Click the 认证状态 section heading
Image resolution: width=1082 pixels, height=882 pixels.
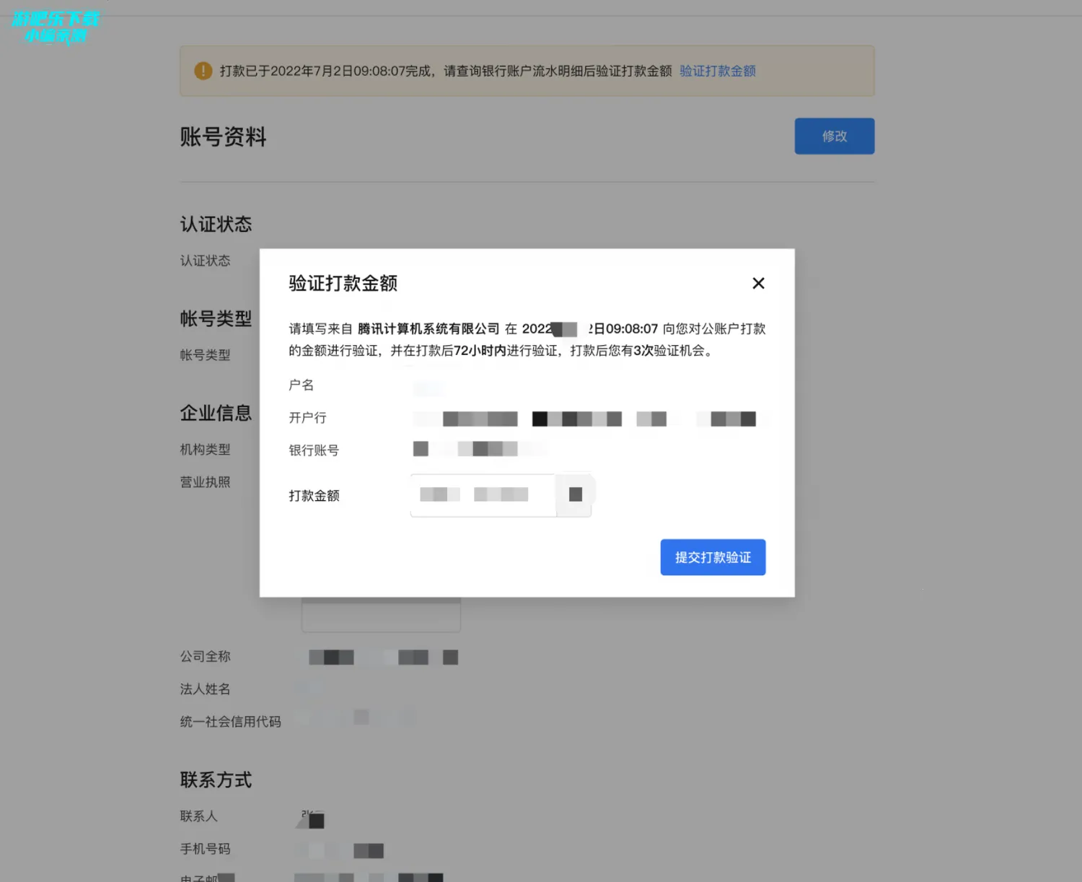pyautogui.click(x=216, y=224)
